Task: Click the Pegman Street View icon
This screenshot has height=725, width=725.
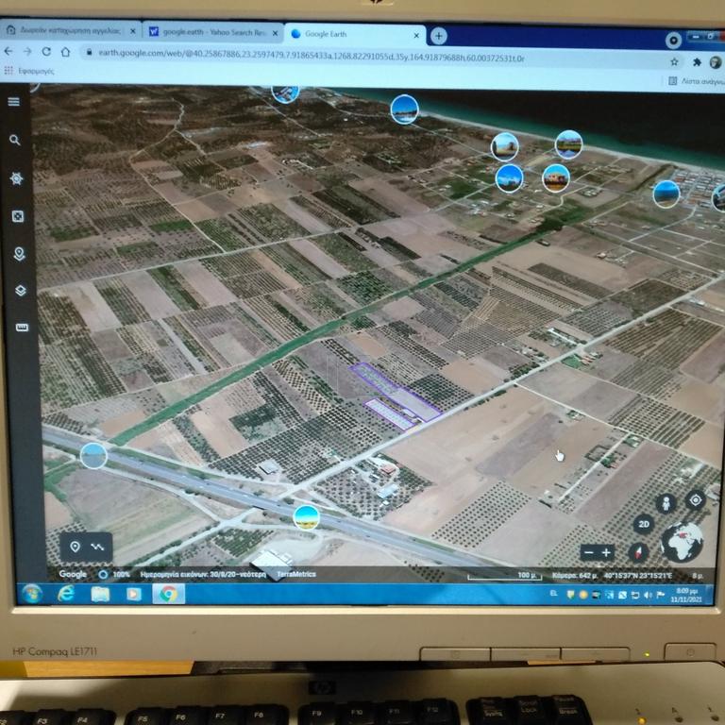Action: (x=666, y=503)
